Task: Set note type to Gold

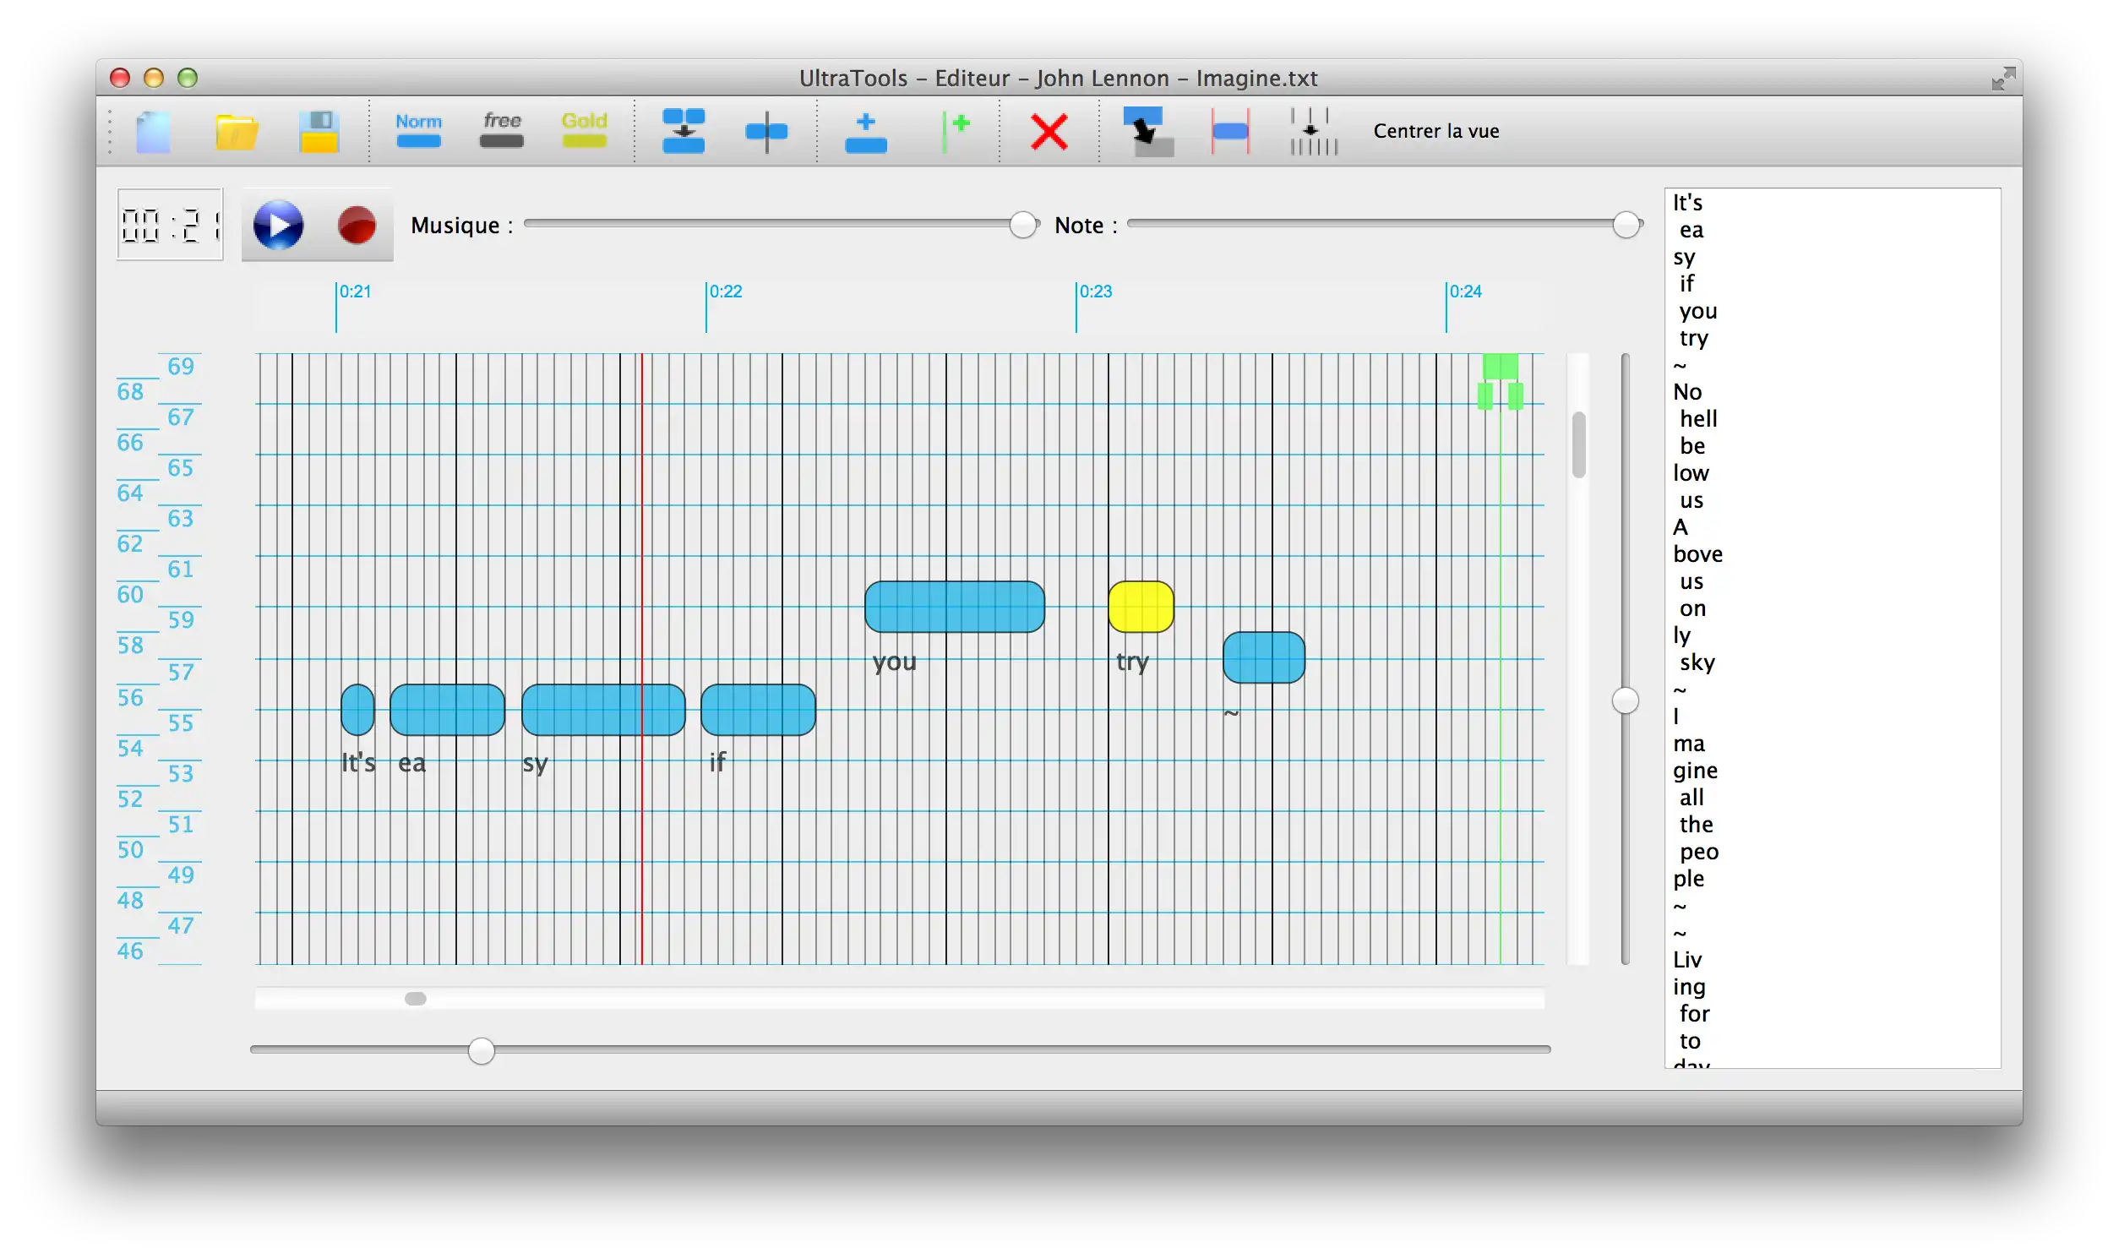Action: coord(584,130)
